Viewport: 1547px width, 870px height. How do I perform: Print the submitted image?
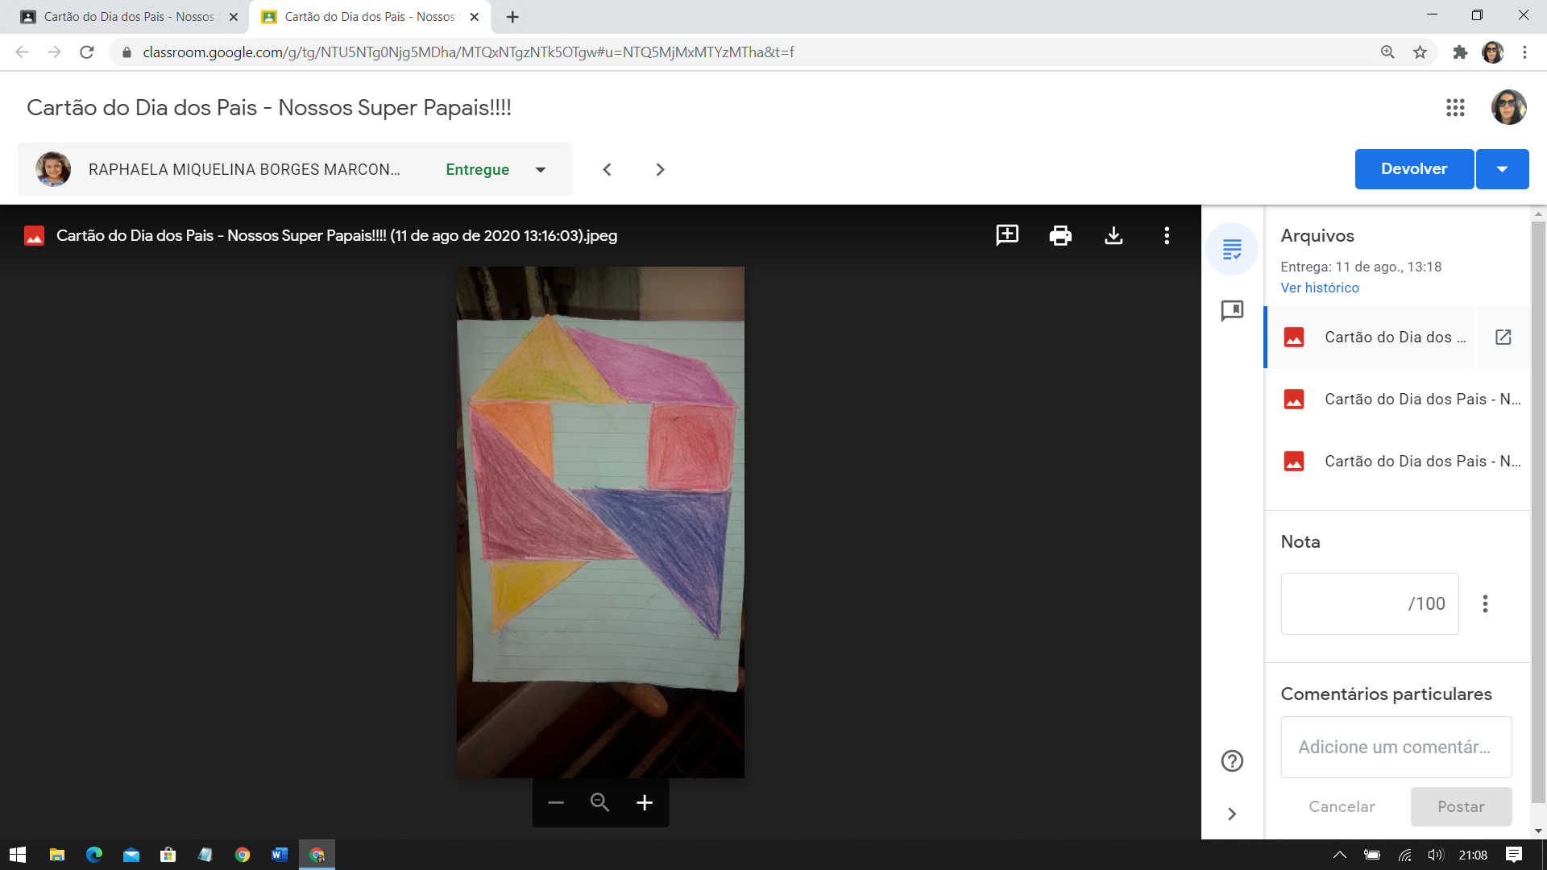tap(1060, 235)
